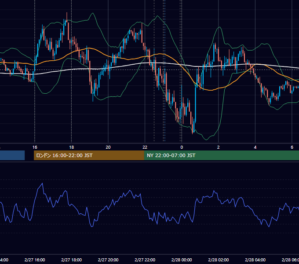Click the 2/27 18:00 date label
The image size is (299, 264).
72,260
